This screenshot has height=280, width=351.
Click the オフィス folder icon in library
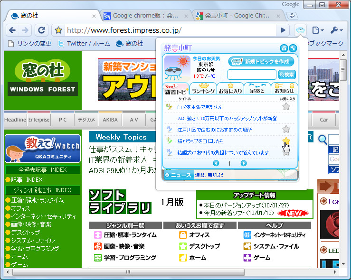[x=183, y=235]
